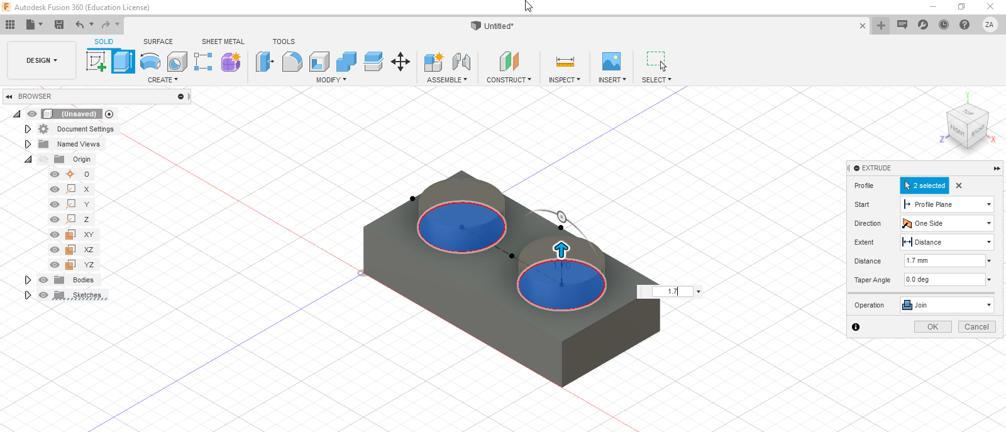Switch to the TOOLS tab

tap(284, 42)
